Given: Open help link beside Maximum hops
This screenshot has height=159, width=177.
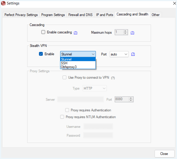Looking at the screenshot, I should coord(132,33).
